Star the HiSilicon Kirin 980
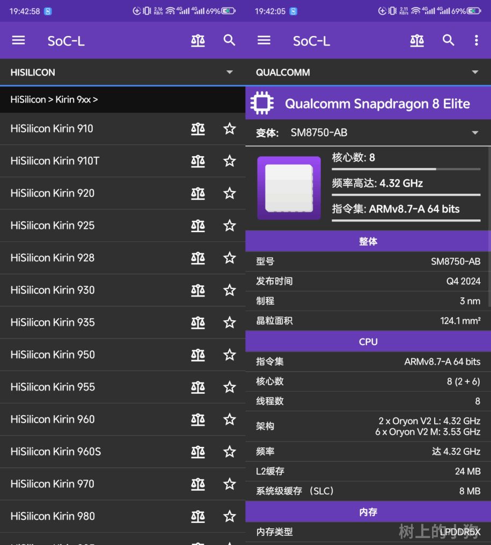The image size is (491, 545). point(230,516)
